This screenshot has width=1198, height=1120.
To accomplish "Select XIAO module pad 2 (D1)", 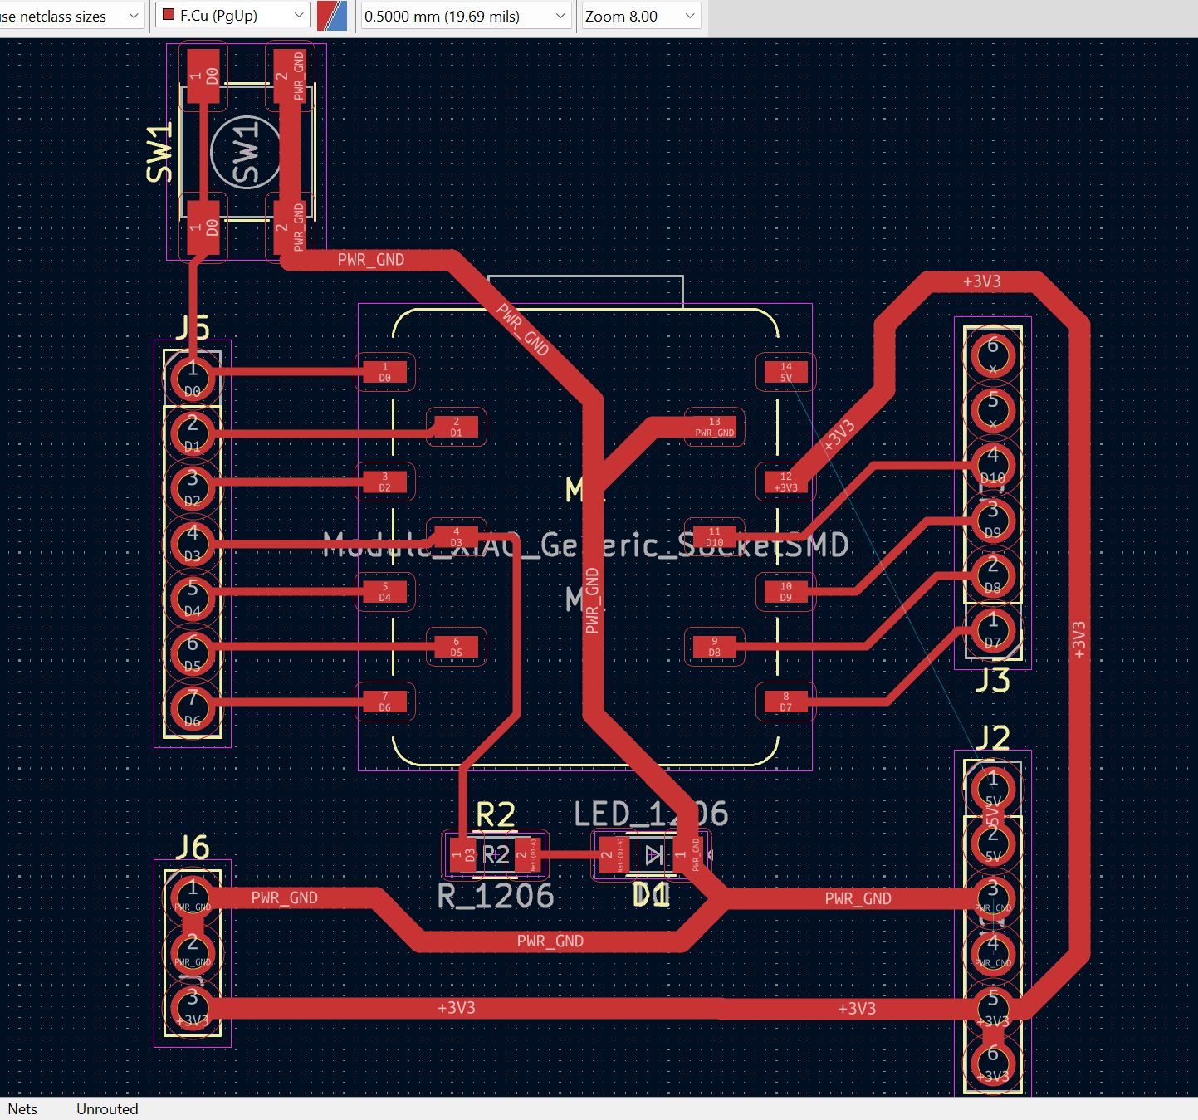I will click(x=456, y=427).
